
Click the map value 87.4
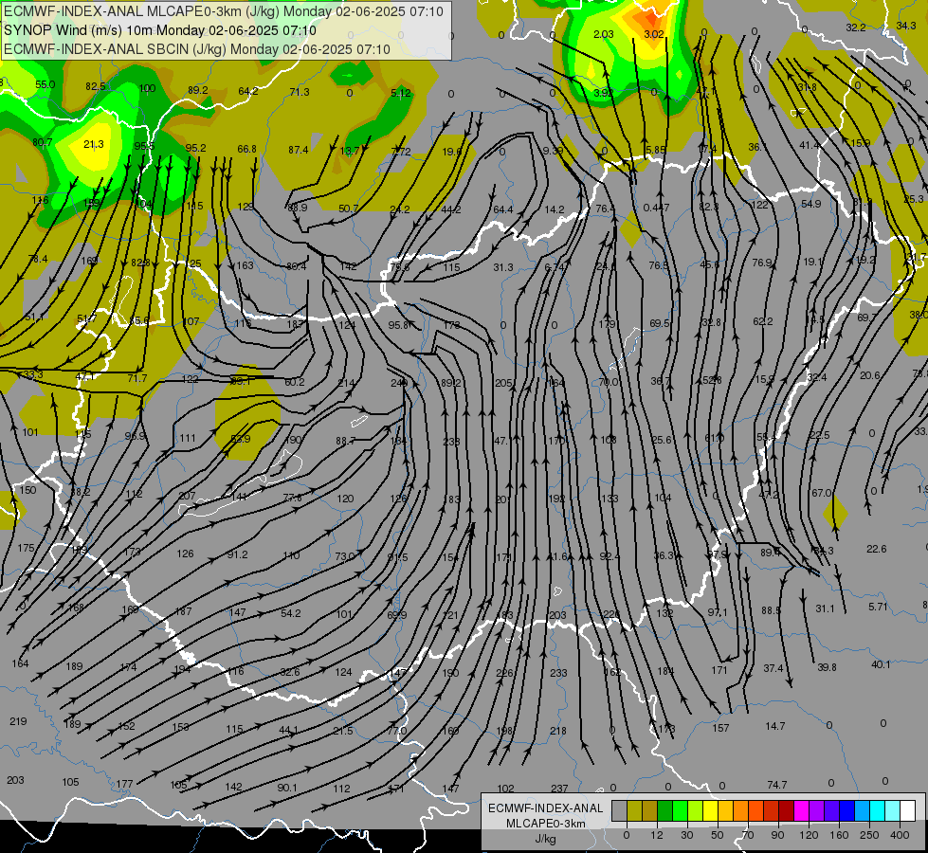[299, 150]
